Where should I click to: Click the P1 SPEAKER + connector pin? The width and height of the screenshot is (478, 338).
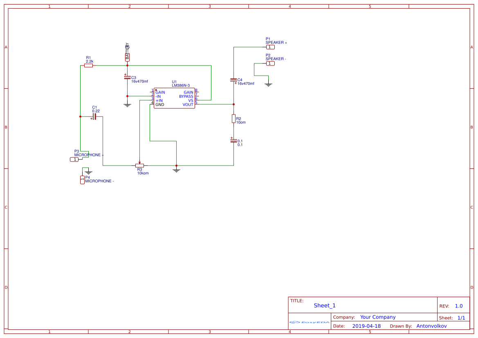point(270,47)
